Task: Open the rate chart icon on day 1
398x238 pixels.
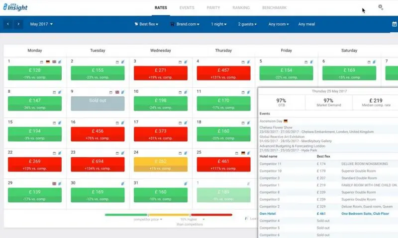Action: (x=60, y=61)
